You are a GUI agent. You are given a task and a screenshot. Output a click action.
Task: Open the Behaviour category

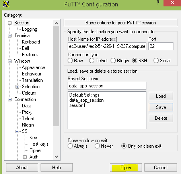pos(31,74)
